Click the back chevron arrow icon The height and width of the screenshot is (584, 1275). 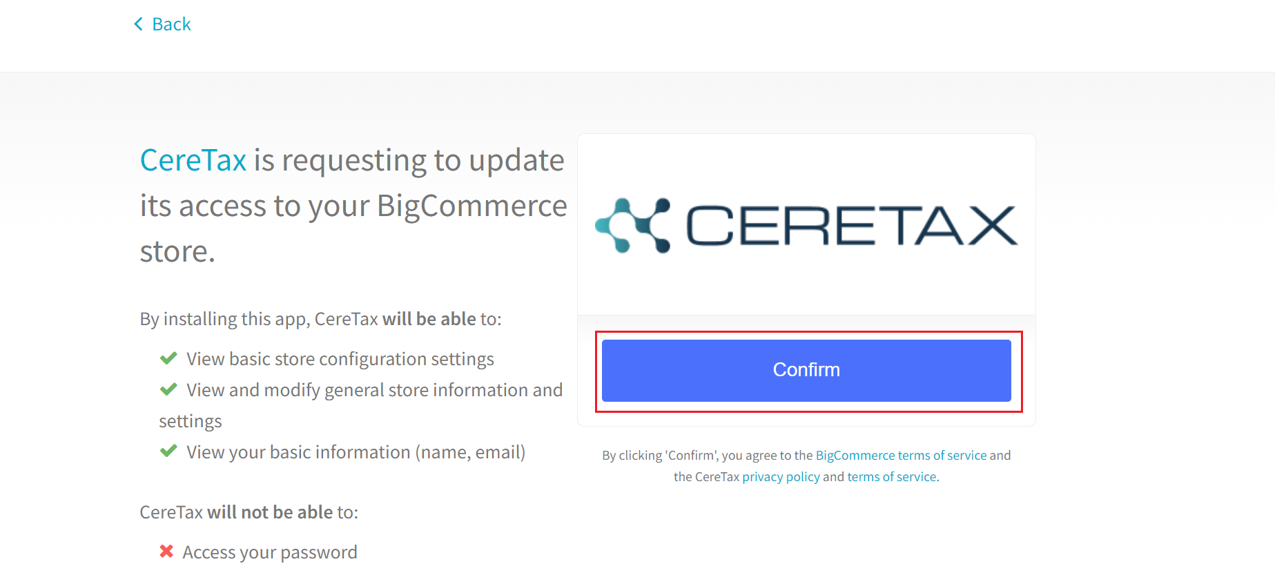pos(137,23)
